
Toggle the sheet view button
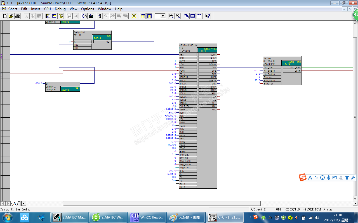(x=149, y=16)
